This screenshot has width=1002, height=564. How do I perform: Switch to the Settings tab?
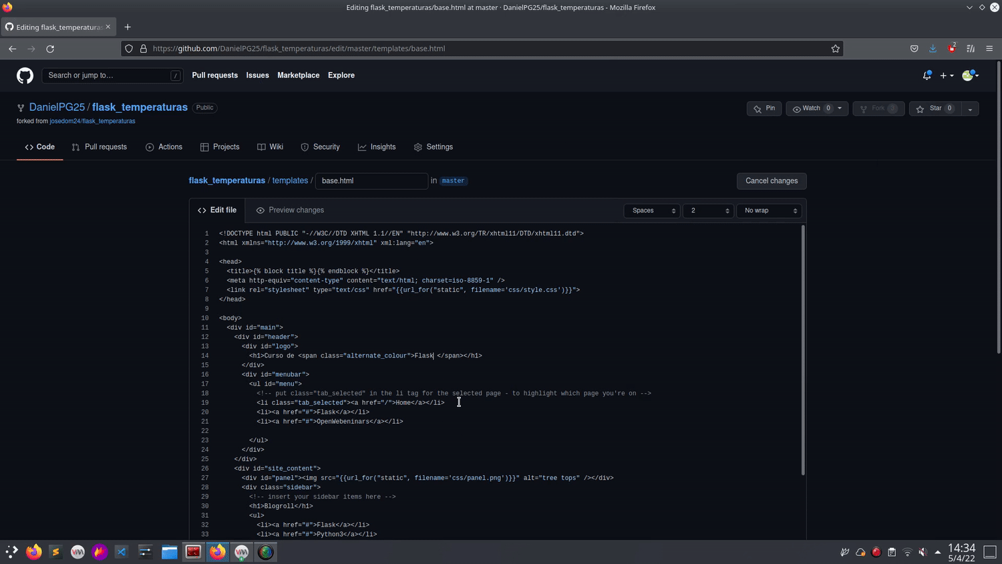433,147
